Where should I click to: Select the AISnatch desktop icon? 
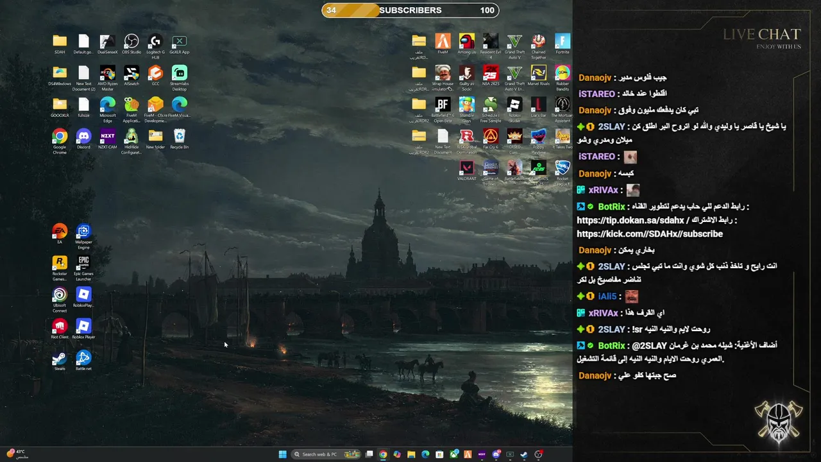(x=131, y=76)
